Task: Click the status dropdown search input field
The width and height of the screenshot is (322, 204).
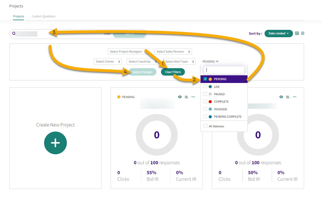Action: pos(224,70)
